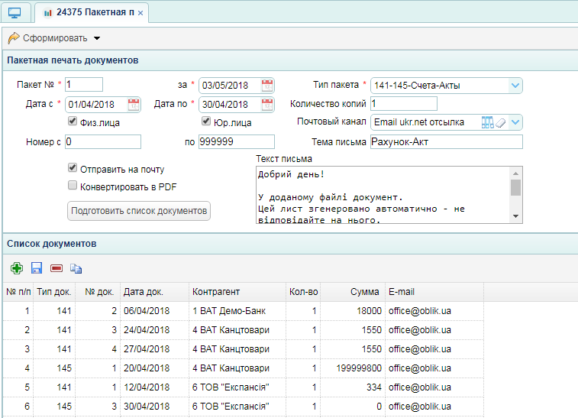The image size is (578, 418).
Task: Expand the Сформировать dropdown arrow
Action: [x=97, y=38]
